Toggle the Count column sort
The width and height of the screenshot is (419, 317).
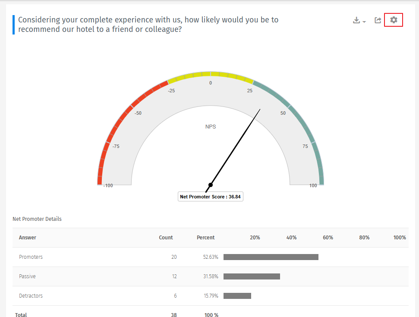point(166,238)
